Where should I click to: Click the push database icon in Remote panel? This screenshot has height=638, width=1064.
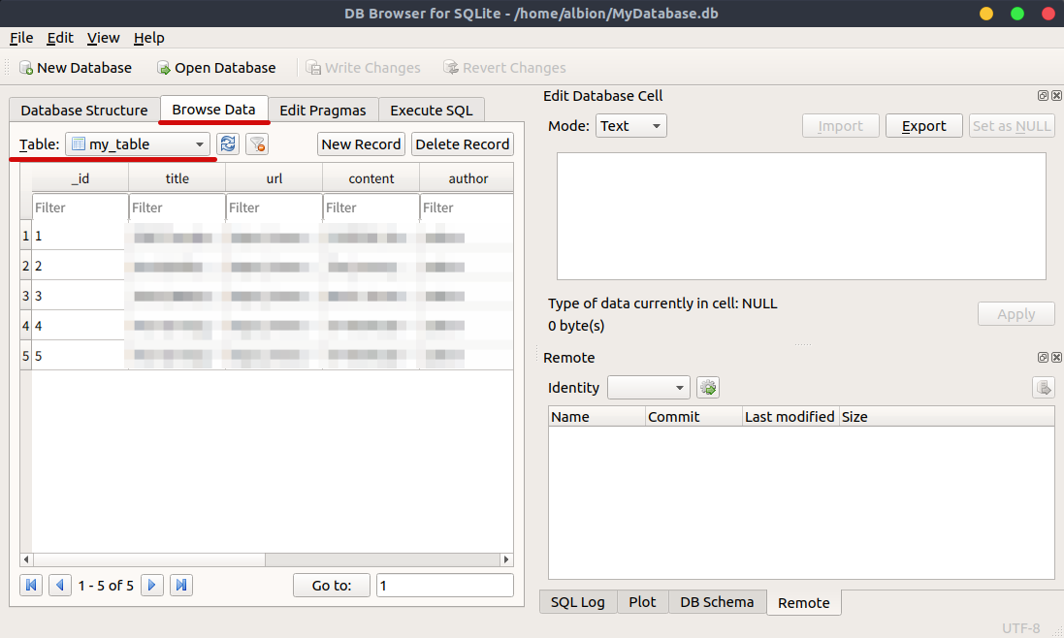coord(1044,387)
